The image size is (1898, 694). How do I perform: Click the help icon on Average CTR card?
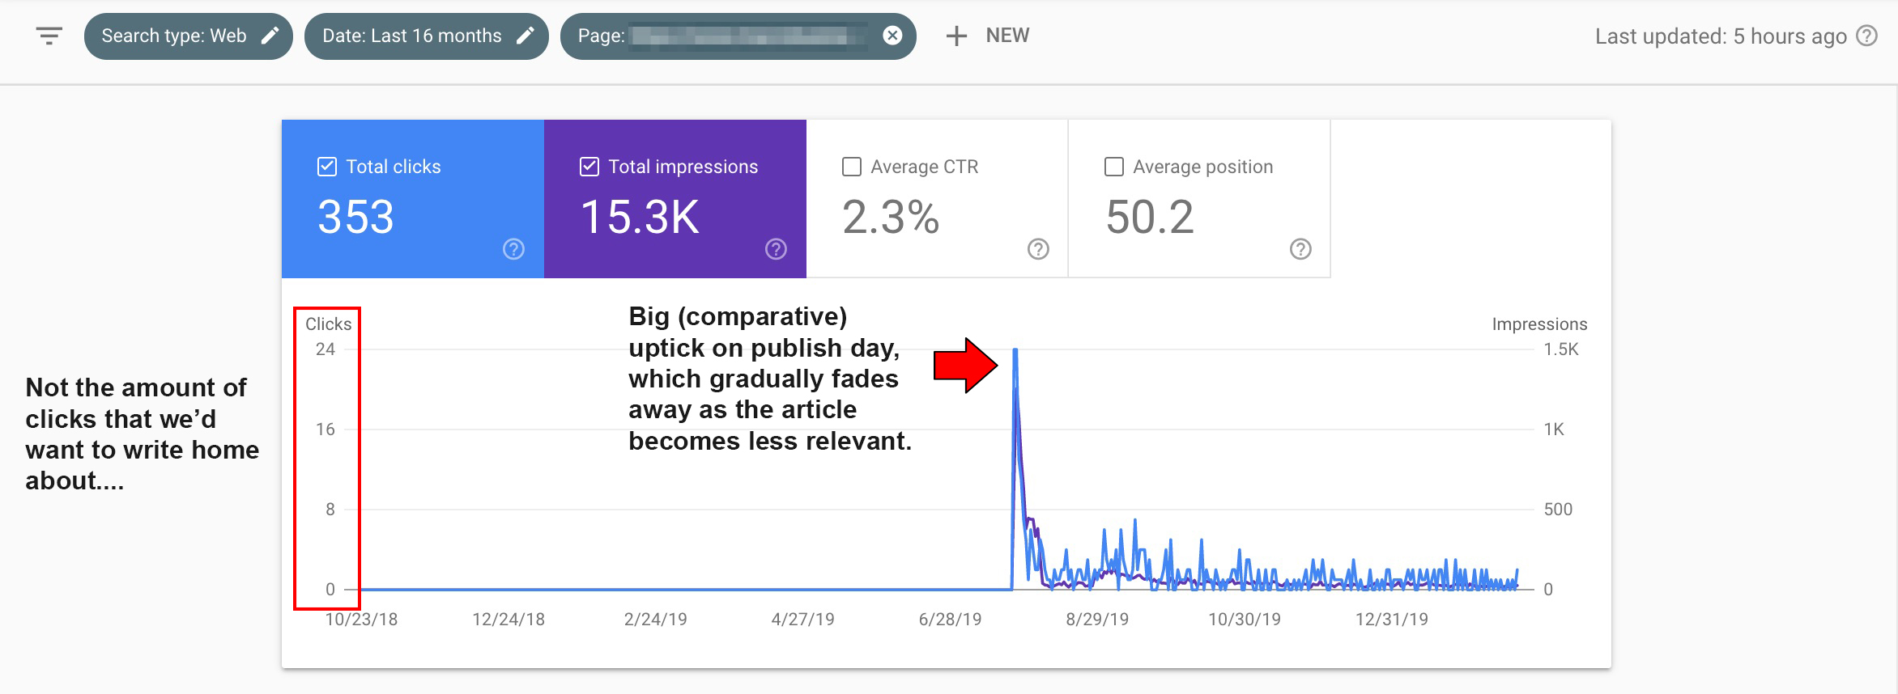pyautogui.click(x=1037, y=250)
